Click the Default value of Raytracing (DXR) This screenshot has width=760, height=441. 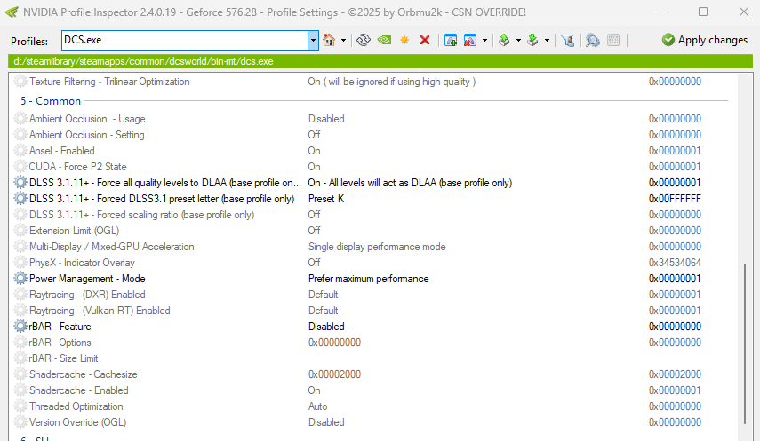click(x=323, y=295)
